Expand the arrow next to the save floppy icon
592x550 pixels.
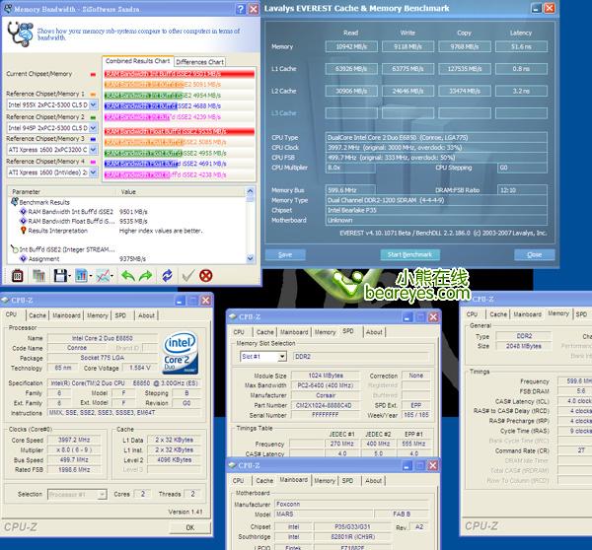(70, 277)
